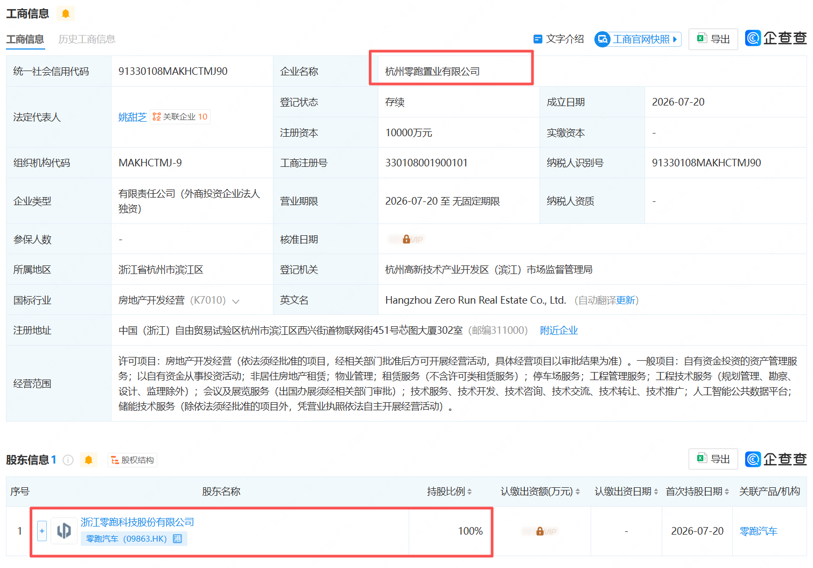
Task: Switch to the 历史工商信息 tab
Action: click(x=87, y=39)
